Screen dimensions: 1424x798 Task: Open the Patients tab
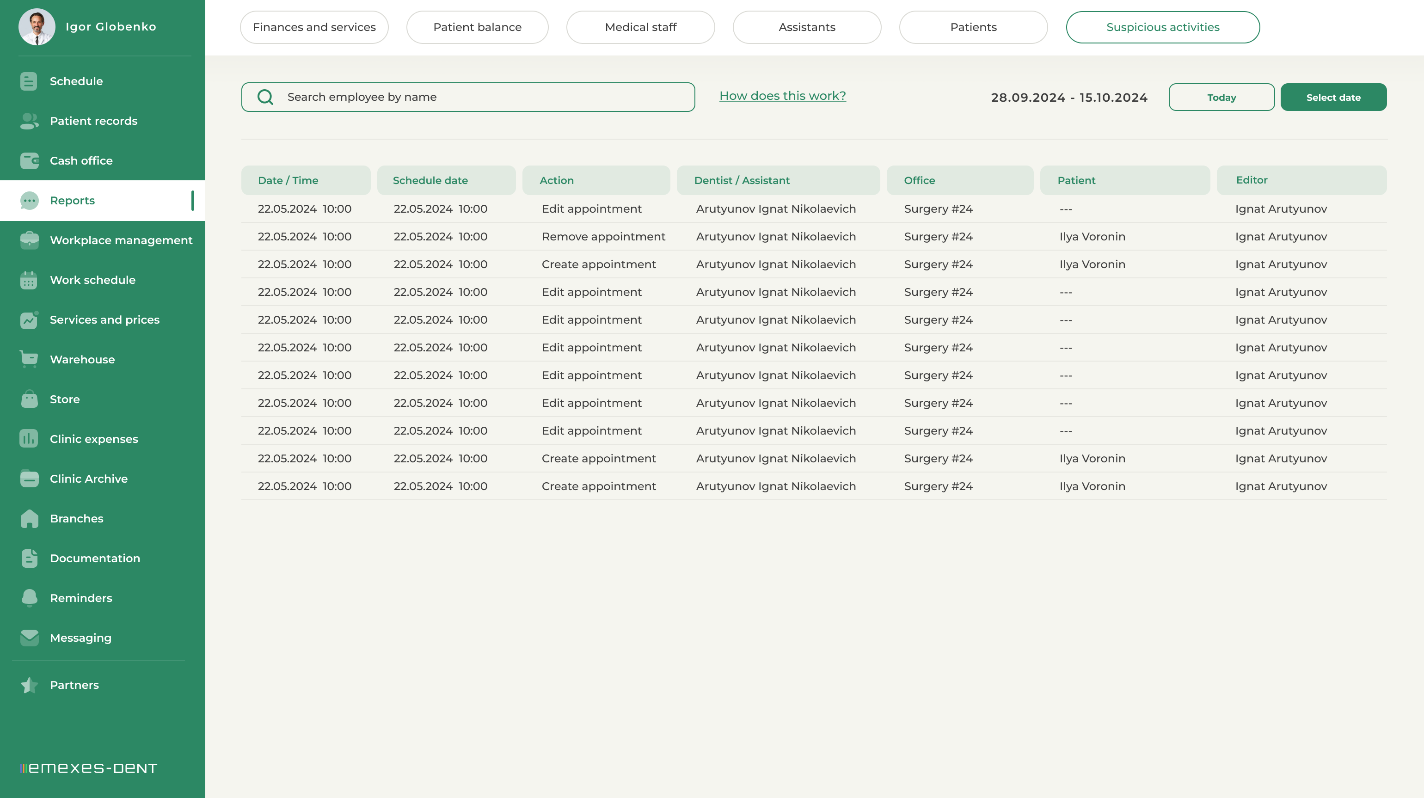tap(973, 27)
